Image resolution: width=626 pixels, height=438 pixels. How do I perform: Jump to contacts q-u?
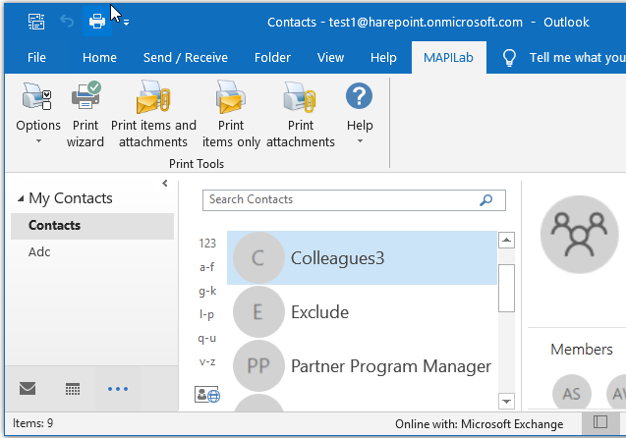(206, 338)
